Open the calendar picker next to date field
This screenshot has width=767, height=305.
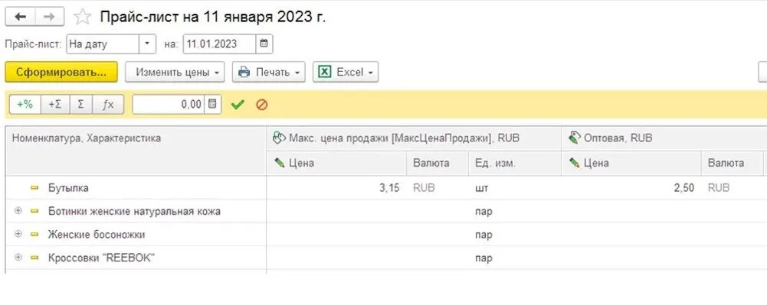264,44
